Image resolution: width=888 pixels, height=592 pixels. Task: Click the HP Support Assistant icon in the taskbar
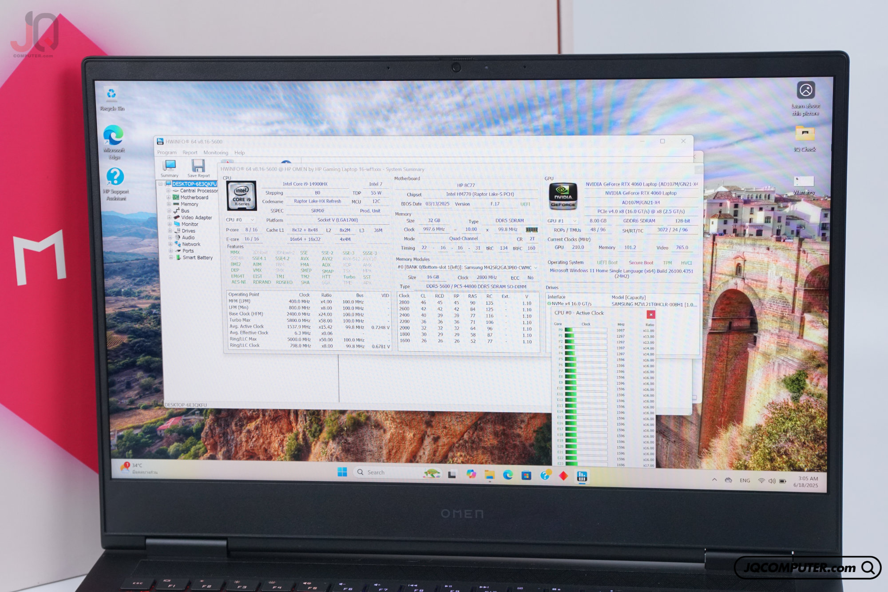tap(545, 476)
